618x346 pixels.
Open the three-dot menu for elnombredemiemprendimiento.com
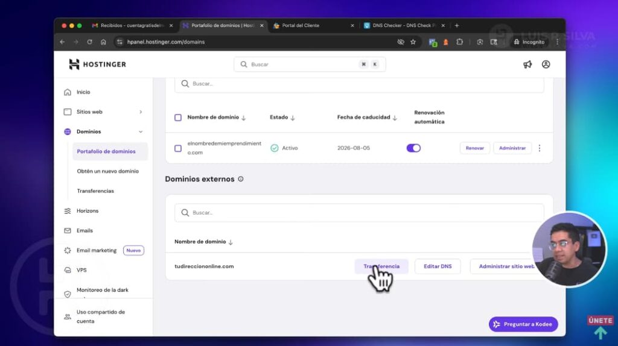pyautogui.click(x=540, y=148)
